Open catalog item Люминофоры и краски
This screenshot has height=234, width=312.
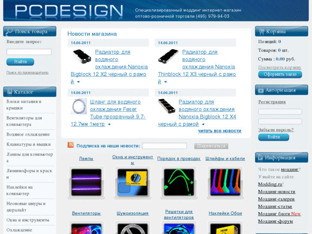tap(29, 174)
